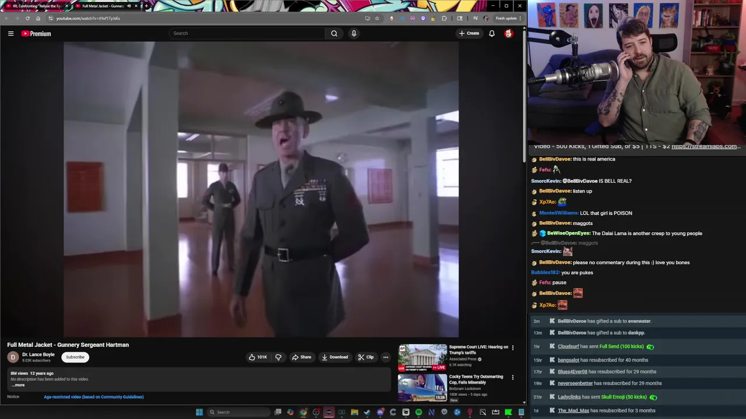Click username The_Mad_Max in event list
Image resolution: width=746 pixels, height=419 pixels.
click(x=573, y=411)
